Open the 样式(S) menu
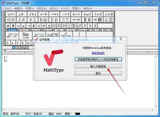 point(54,9)
